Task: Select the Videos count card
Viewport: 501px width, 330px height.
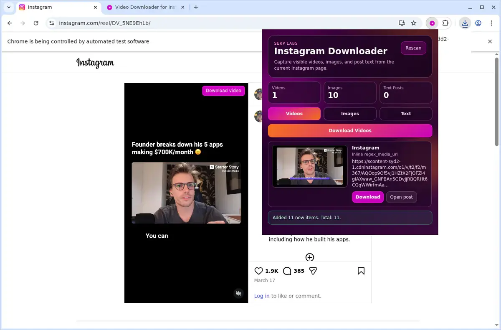Action: tap(294, 92)
